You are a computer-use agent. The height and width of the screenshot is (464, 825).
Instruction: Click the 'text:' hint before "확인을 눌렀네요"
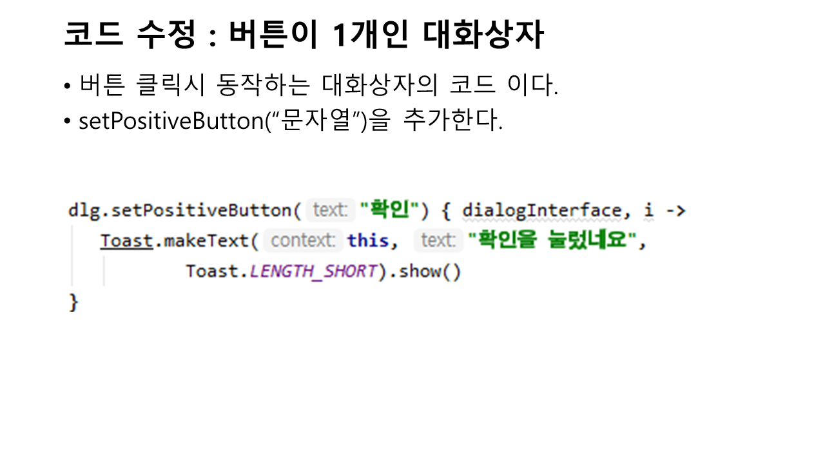tap(438, 241)
